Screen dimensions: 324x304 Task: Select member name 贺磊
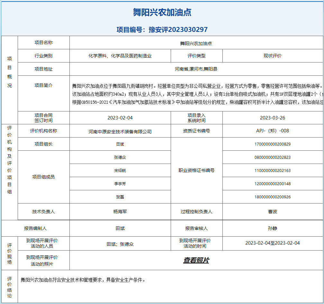[x=120, y=197]
